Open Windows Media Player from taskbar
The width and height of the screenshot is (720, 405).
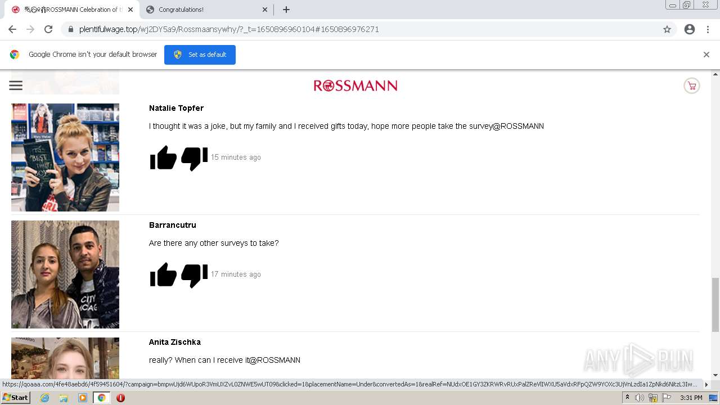(x=83, y=398)
